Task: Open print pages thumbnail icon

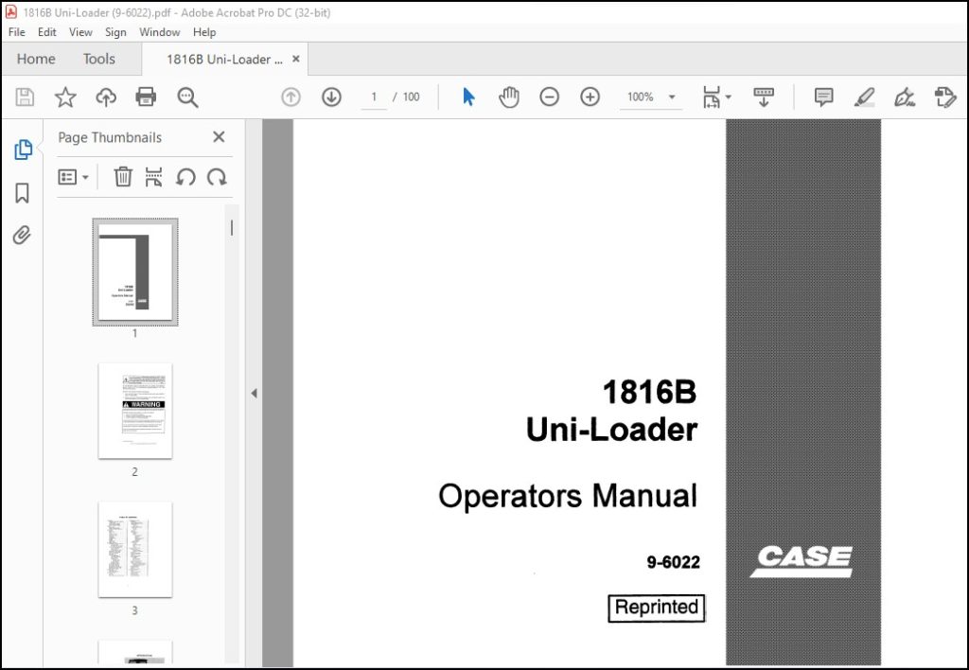Action: pos(153,177)
